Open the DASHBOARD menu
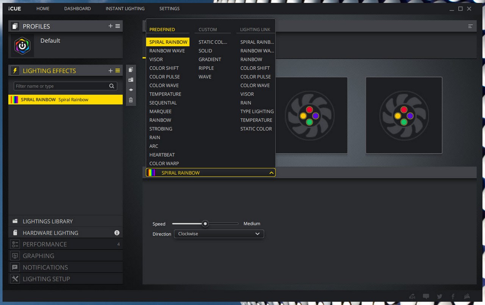This screenshot has width=485, height=305. (x=77, y=9)
